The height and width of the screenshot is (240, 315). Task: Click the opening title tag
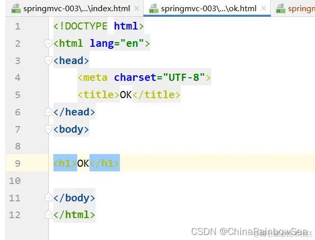point(99,95)
